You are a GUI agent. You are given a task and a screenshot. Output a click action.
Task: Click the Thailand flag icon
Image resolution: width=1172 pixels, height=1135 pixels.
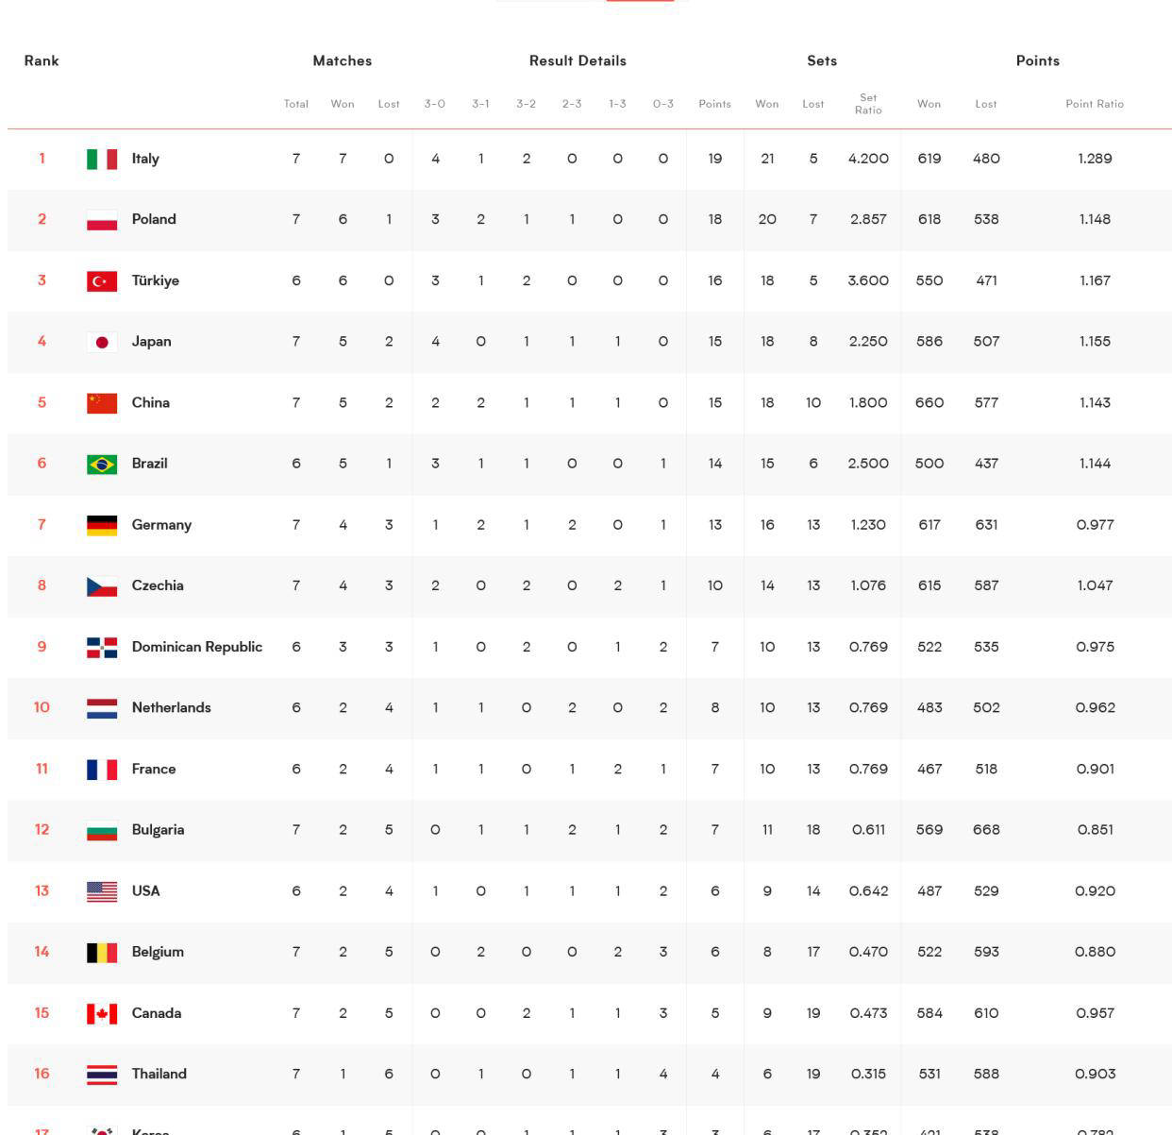pos(102,1074)
